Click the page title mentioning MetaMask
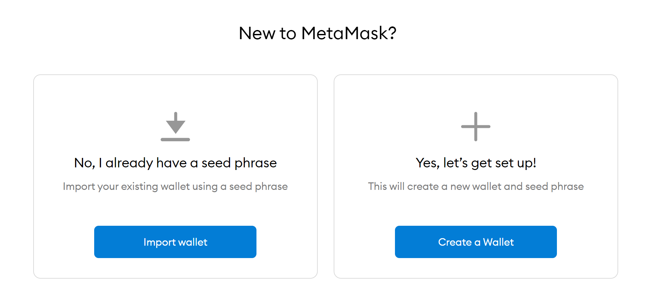The height and width of the screenshot is (307, 655). 317,33
